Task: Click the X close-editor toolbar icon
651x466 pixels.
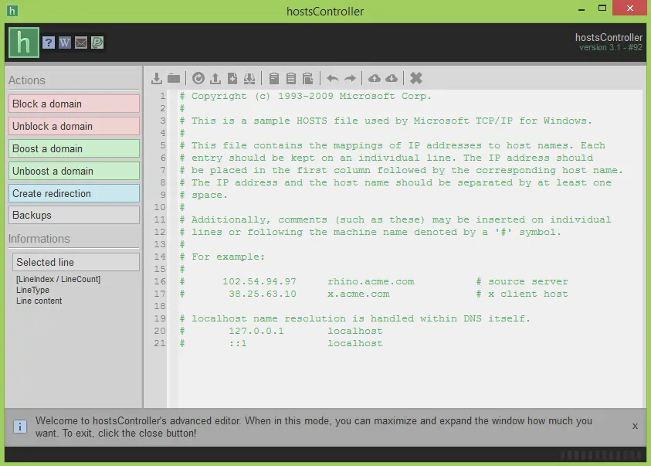Action: pos(416,78)
